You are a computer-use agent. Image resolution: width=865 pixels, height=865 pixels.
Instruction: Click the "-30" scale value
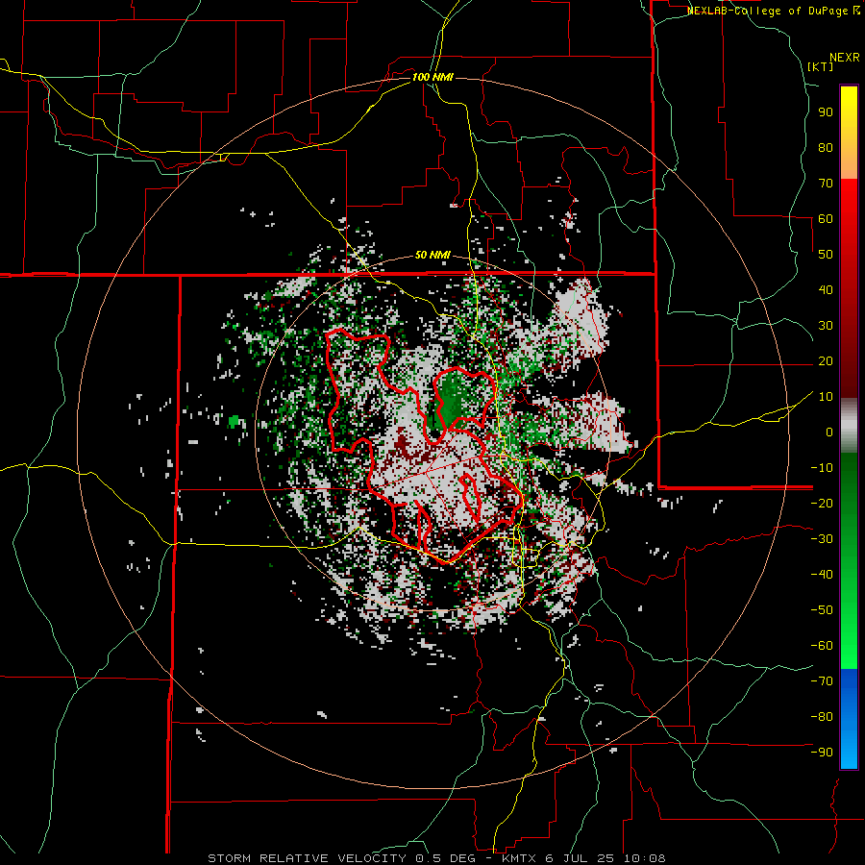(822, 539)
